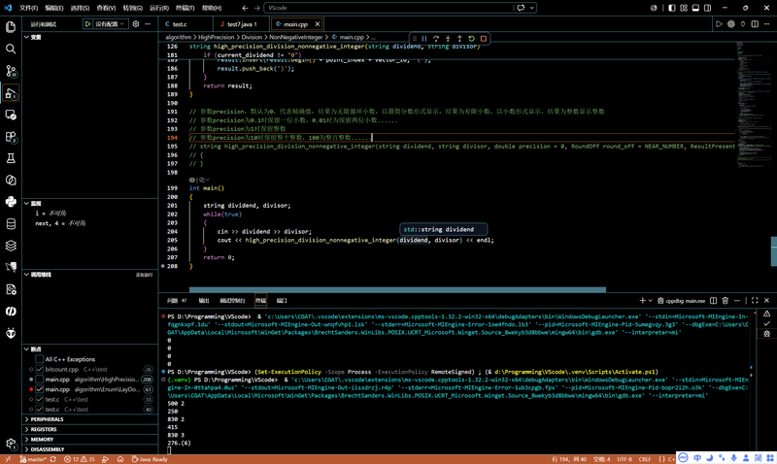Image resolution: width=777 pixels, height=464 pixels.
Task: Go forward with the navigation arrow
Action: point(257,8)
